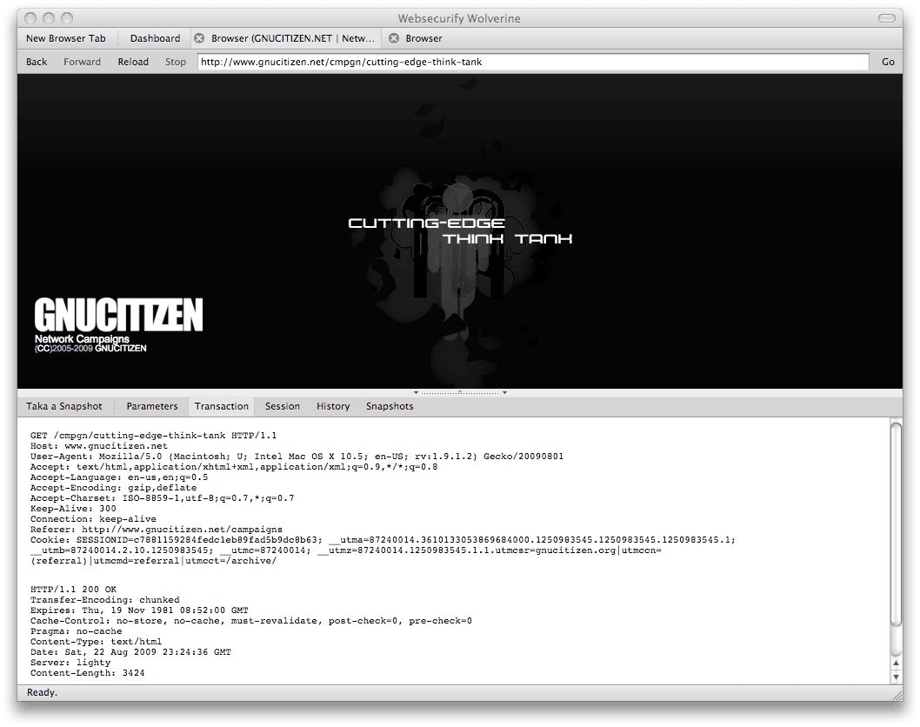Click the scrollbar down arrow
The height and width of the screenshot is (727, 920).
[x=896, y=677]
